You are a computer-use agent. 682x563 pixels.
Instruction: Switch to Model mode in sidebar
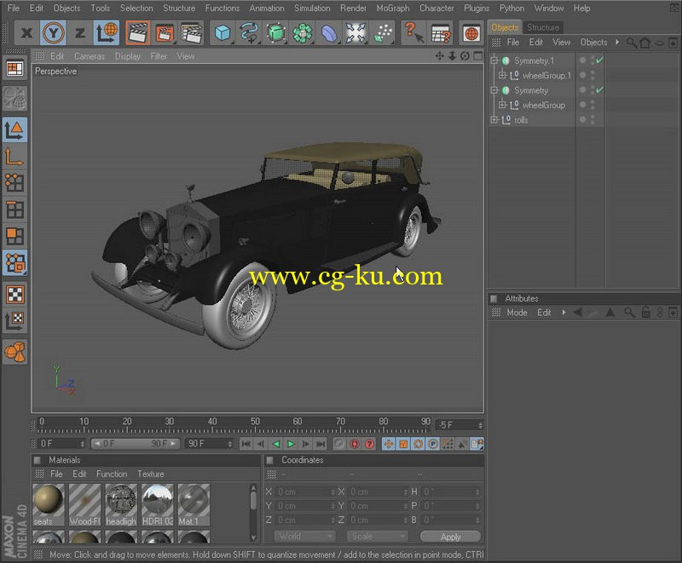14,129
